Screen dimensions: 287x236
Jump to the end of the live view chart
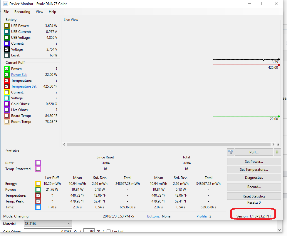click(x=278, y=145)
